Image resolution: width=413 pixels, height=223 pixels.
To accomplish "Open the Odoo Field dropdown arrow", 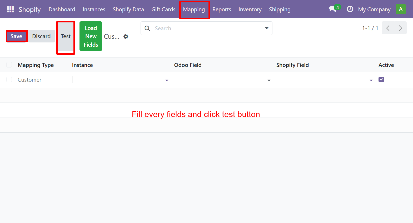I will [x=269, y=80].
